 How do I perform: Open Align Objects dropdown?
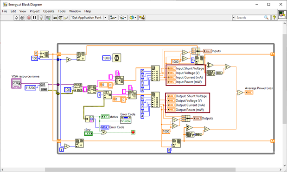point(114,18)
